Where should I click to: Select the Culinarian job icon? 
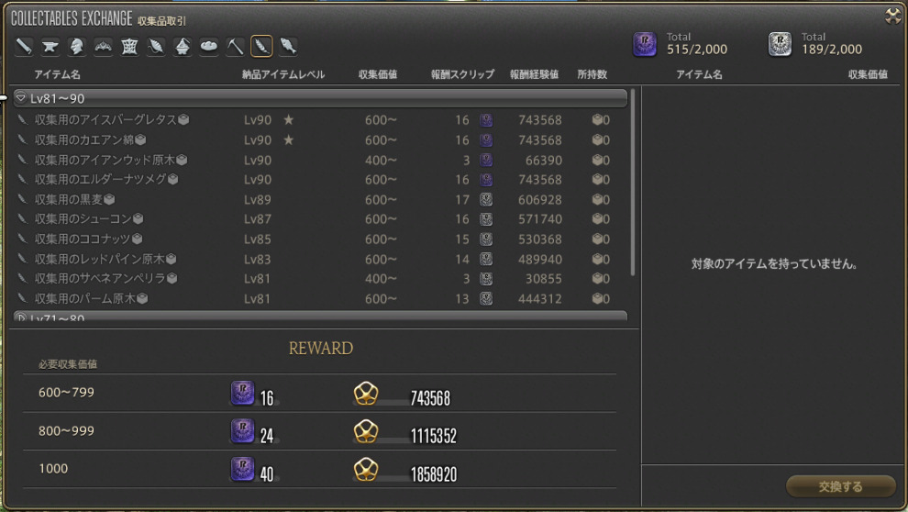(209, 46)
